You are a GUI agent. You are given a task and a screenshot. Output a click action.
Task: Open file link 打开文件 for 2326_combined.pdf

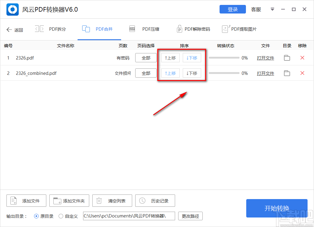tap(266, 73)
